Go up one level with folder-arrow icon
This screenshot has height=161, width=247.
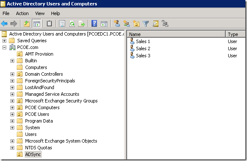27,24
